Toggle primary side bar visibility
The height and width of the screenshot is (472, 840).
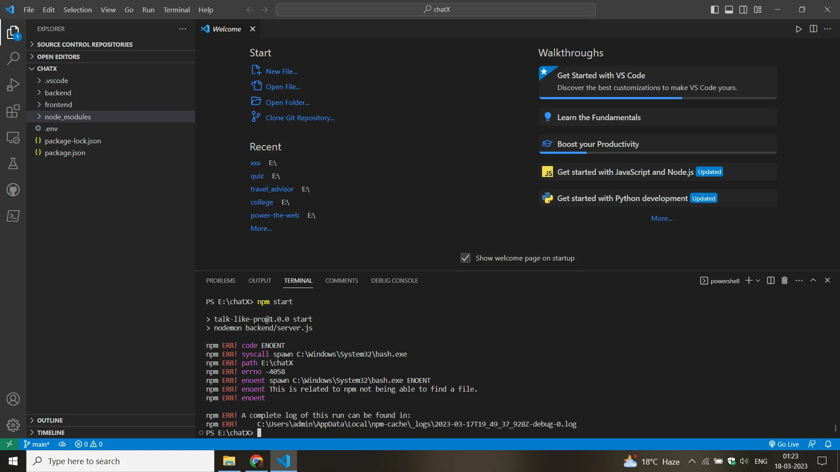714,10
